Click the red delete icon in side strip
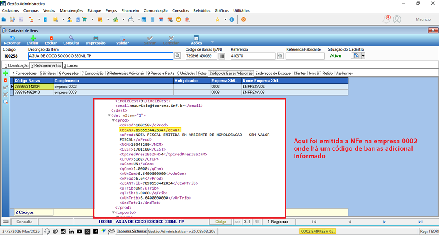The image size is (439, 235). (x=5, y=80)
